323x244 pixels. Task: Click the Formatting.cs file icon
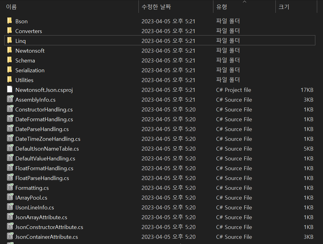point(10,187)
